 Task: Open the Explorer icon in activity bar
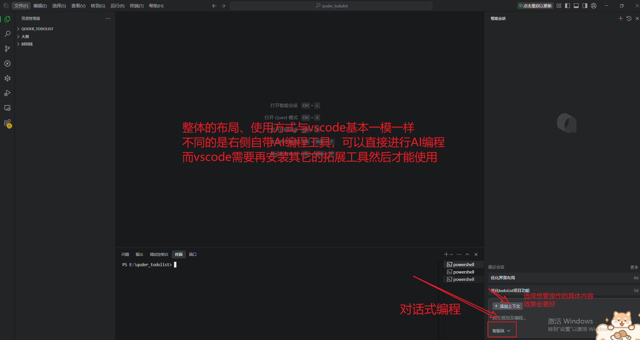[x=7, y=19]
